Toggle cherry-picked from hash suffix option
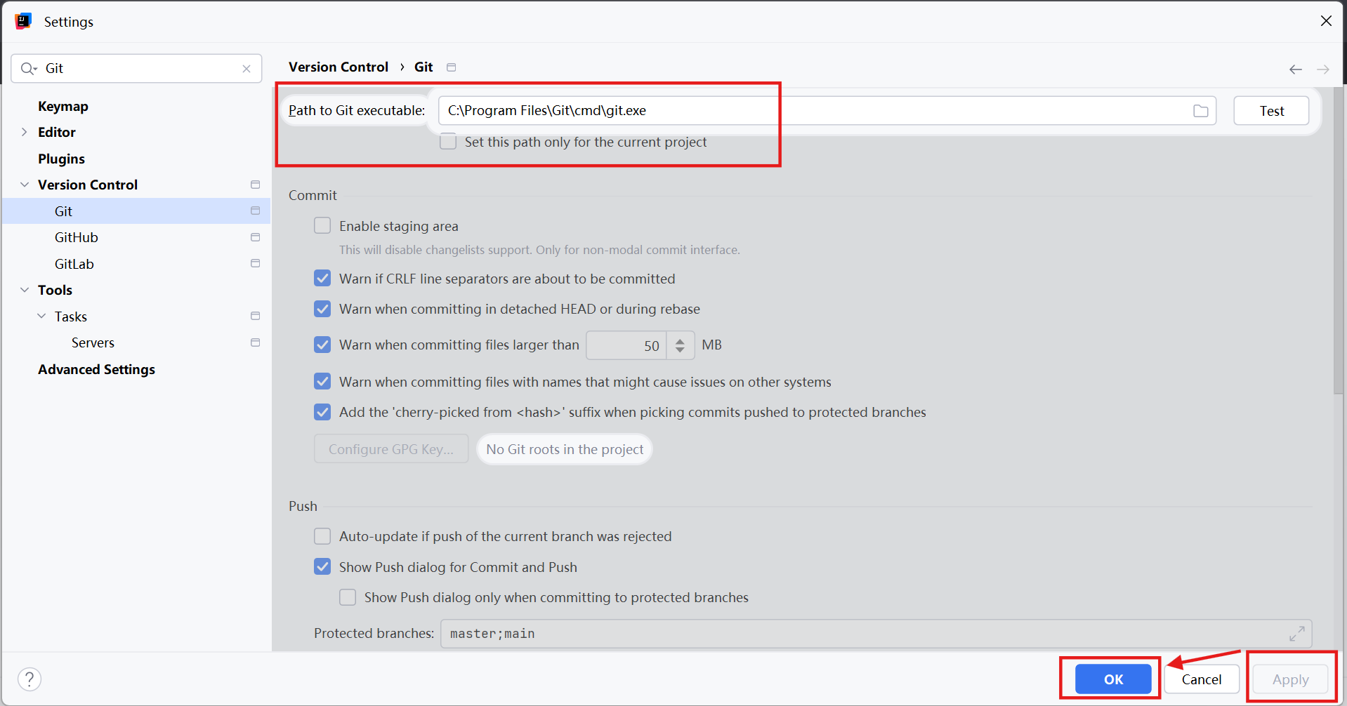Image resolution: width=1347 pixels, height=706 pixels. coord(322,412)
